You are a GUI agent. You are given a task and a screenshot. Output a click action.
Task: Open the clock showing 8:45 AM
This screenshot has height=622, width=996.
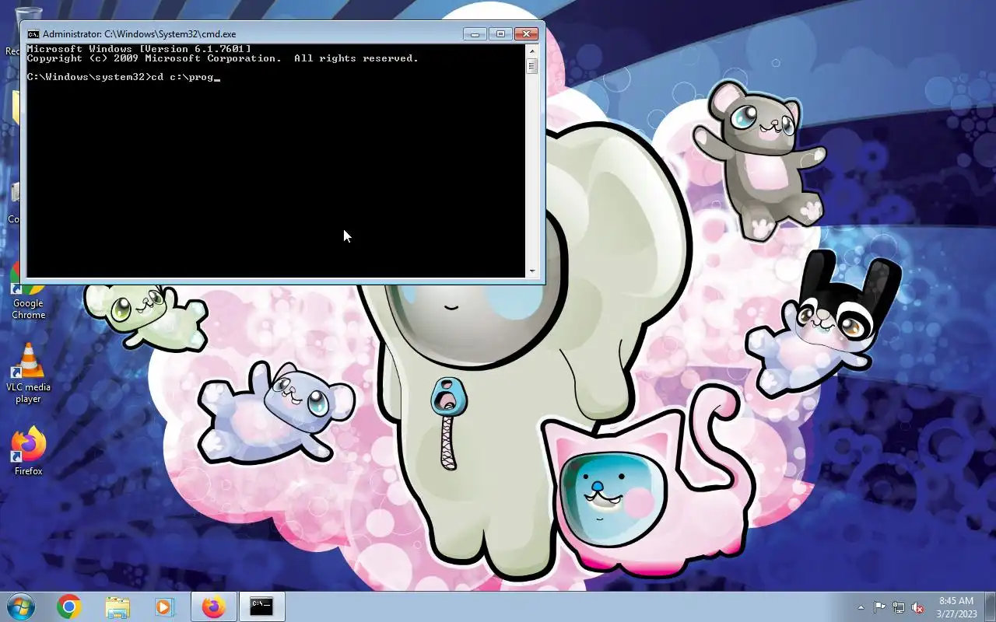tap(956, 607)
